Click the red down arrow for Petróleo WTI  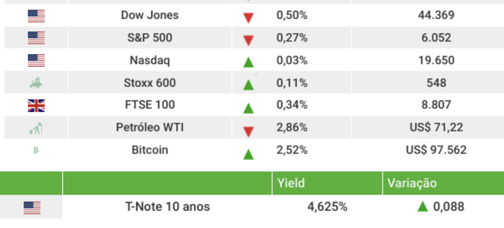(248, 130)
